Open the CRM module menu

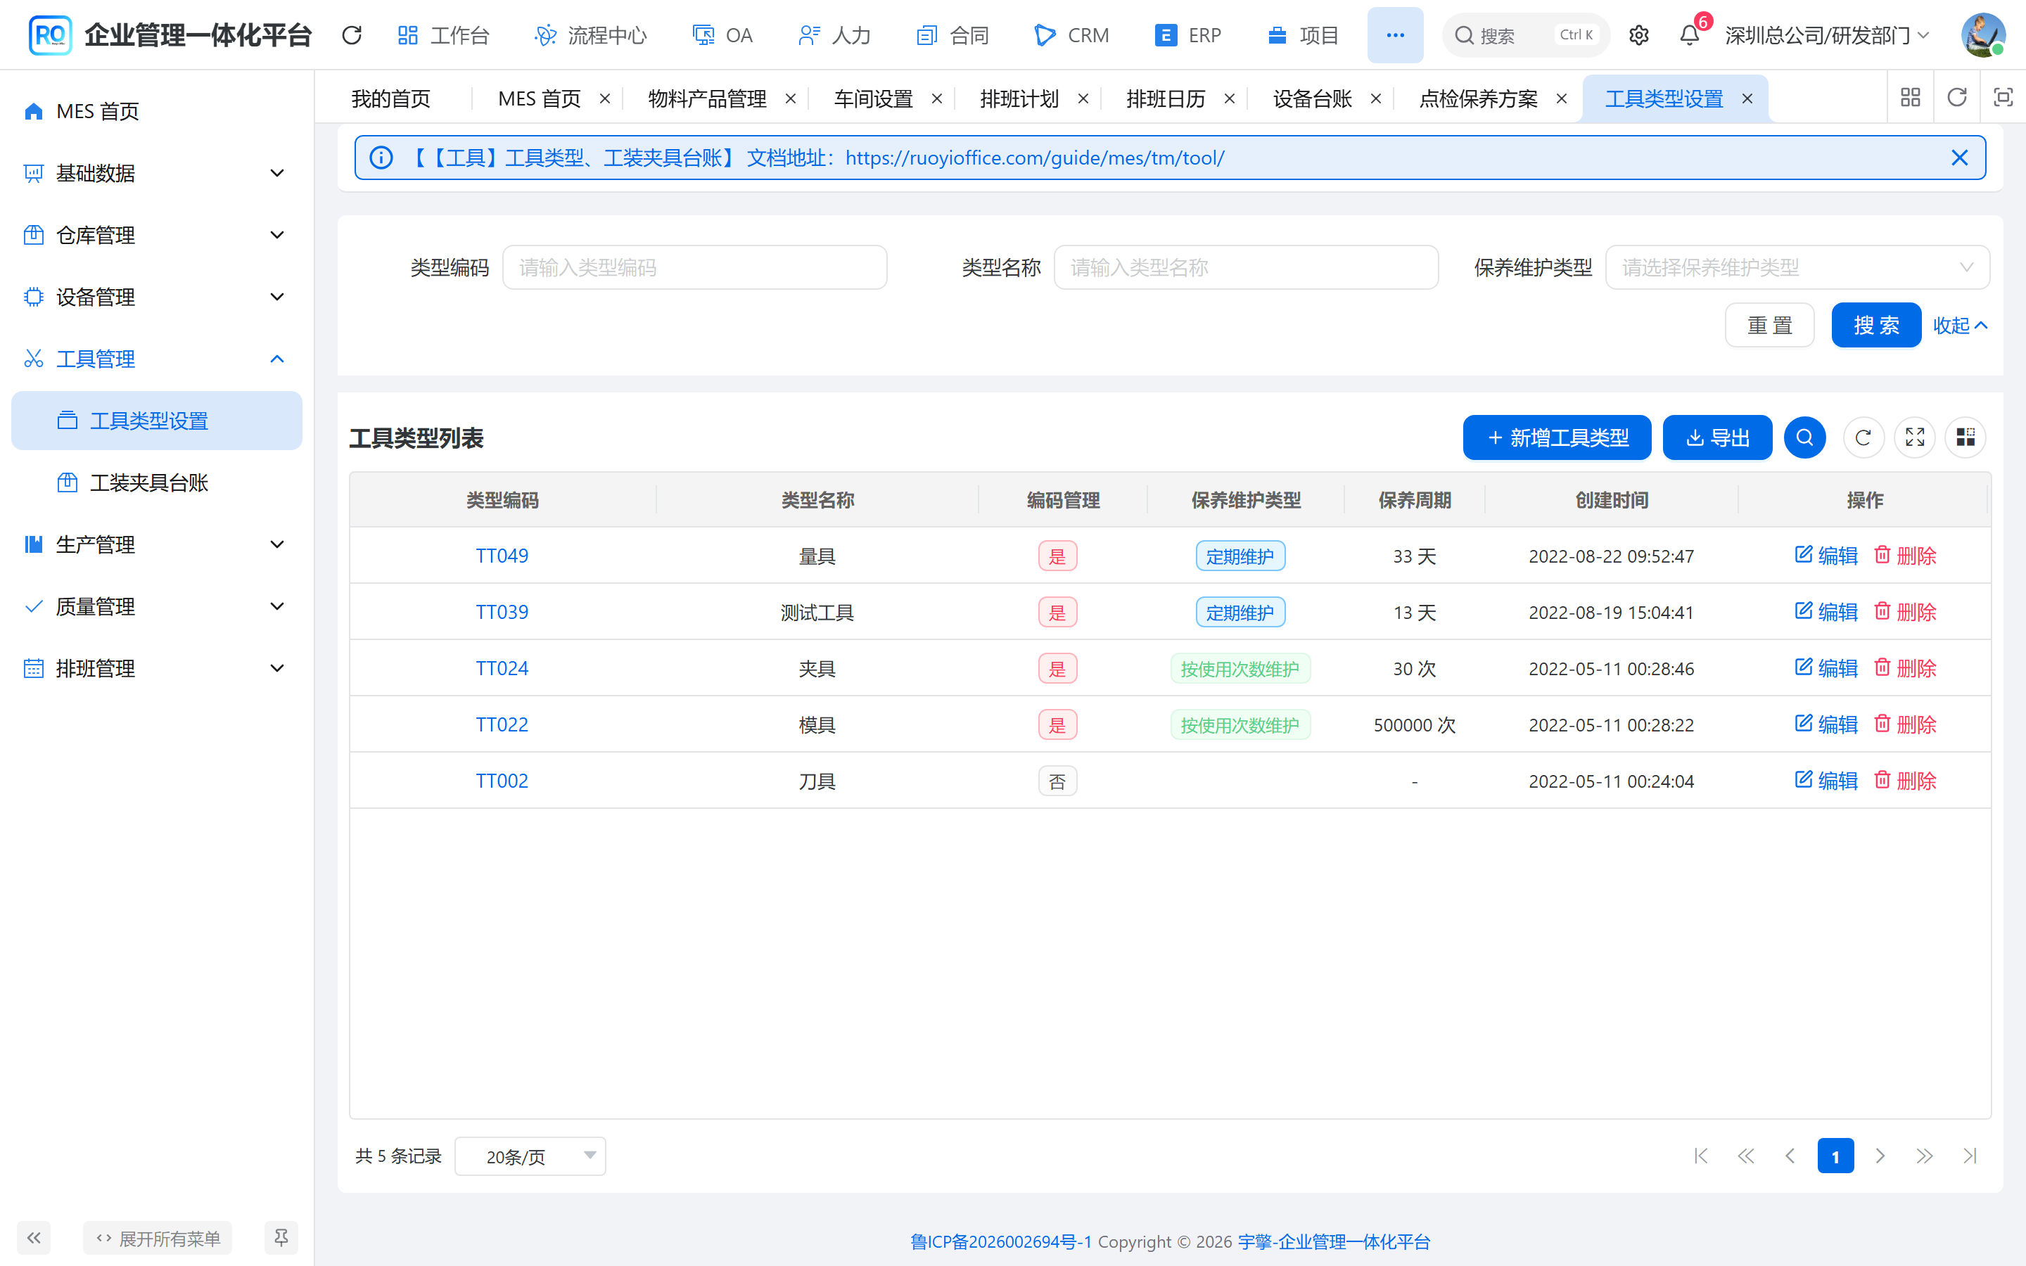pyautogui.click(x=1071, y=35)
